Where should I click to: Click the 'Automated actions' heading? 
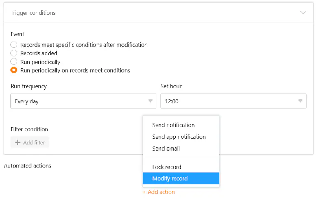click(28, 166)
